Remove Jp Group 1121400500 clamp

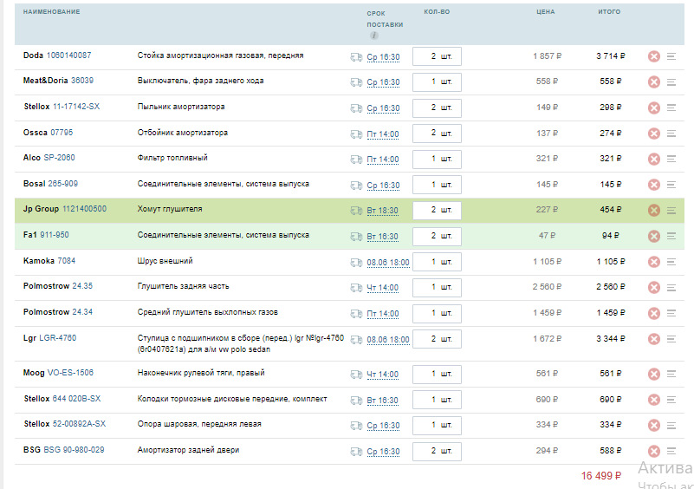point(654,211)
